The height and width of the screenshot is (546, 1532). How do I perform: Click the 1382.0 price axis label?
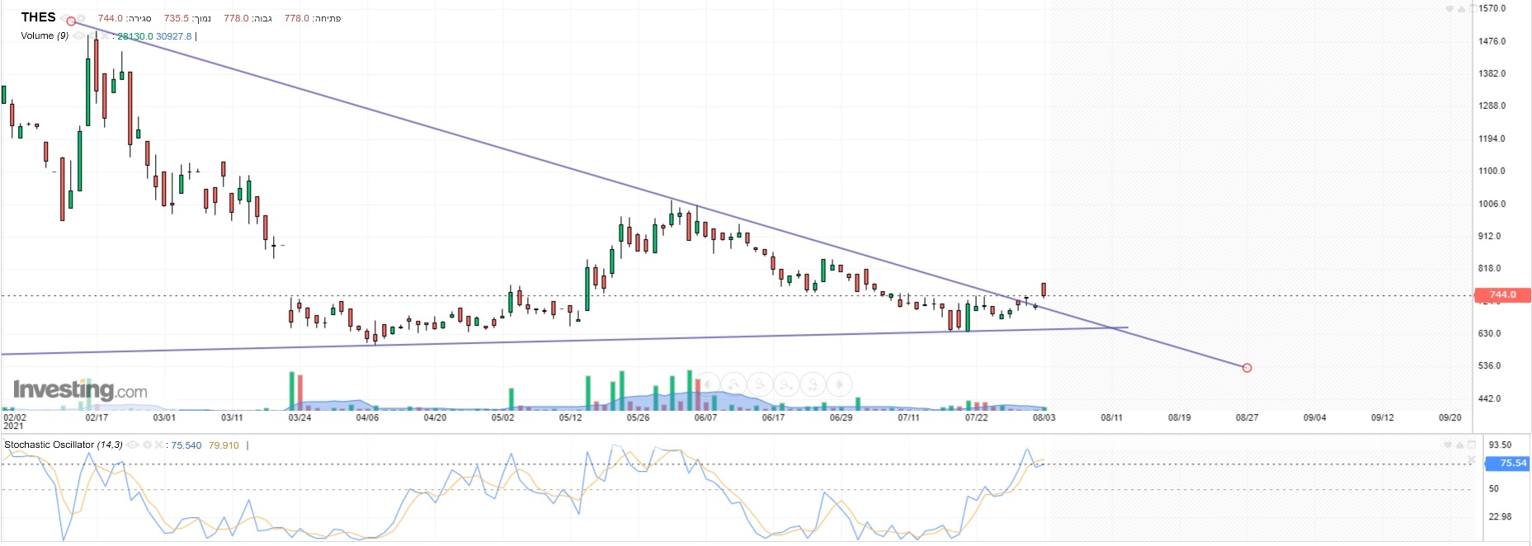(1492, 73)
